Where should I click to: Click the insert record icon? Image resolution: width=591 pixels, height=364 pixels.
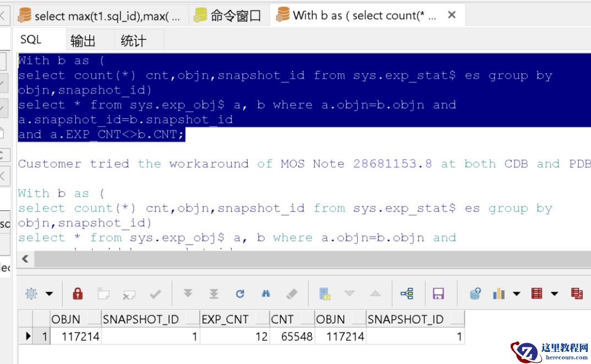coord(103,294)
